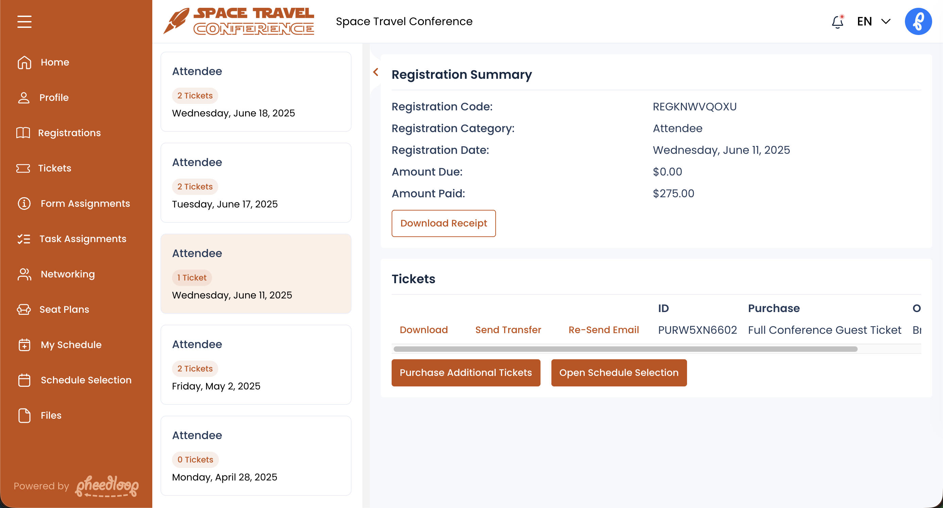
Task: Click Purchase Additional Tickets button
Action: pos(466,373)
